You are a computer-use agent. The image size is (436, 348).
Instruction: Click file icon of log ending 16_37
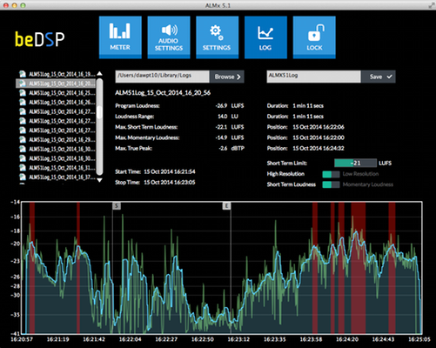click(x=23, y=177)
